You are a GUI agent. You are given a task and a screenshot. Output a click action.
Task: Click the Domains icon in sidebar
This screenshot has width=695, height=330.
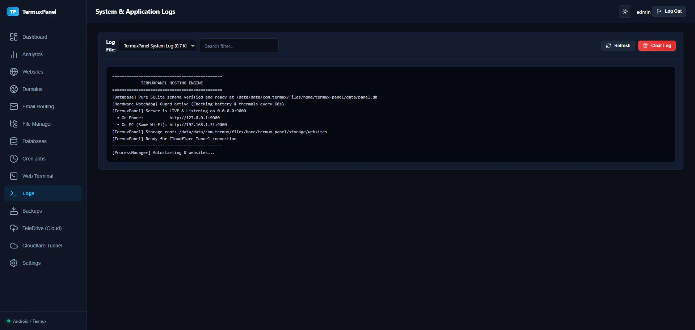pyautogui.click(x=14, y=89)
